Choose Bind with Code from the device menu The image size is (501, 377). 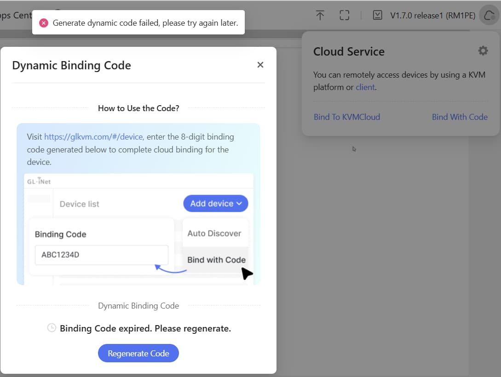tap(216, 259)
